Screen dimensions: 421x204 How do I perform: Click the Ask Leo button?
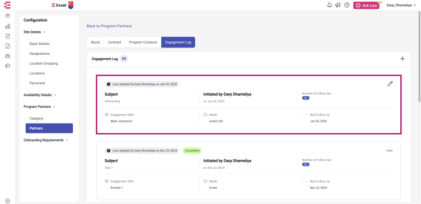click(366, 6)
